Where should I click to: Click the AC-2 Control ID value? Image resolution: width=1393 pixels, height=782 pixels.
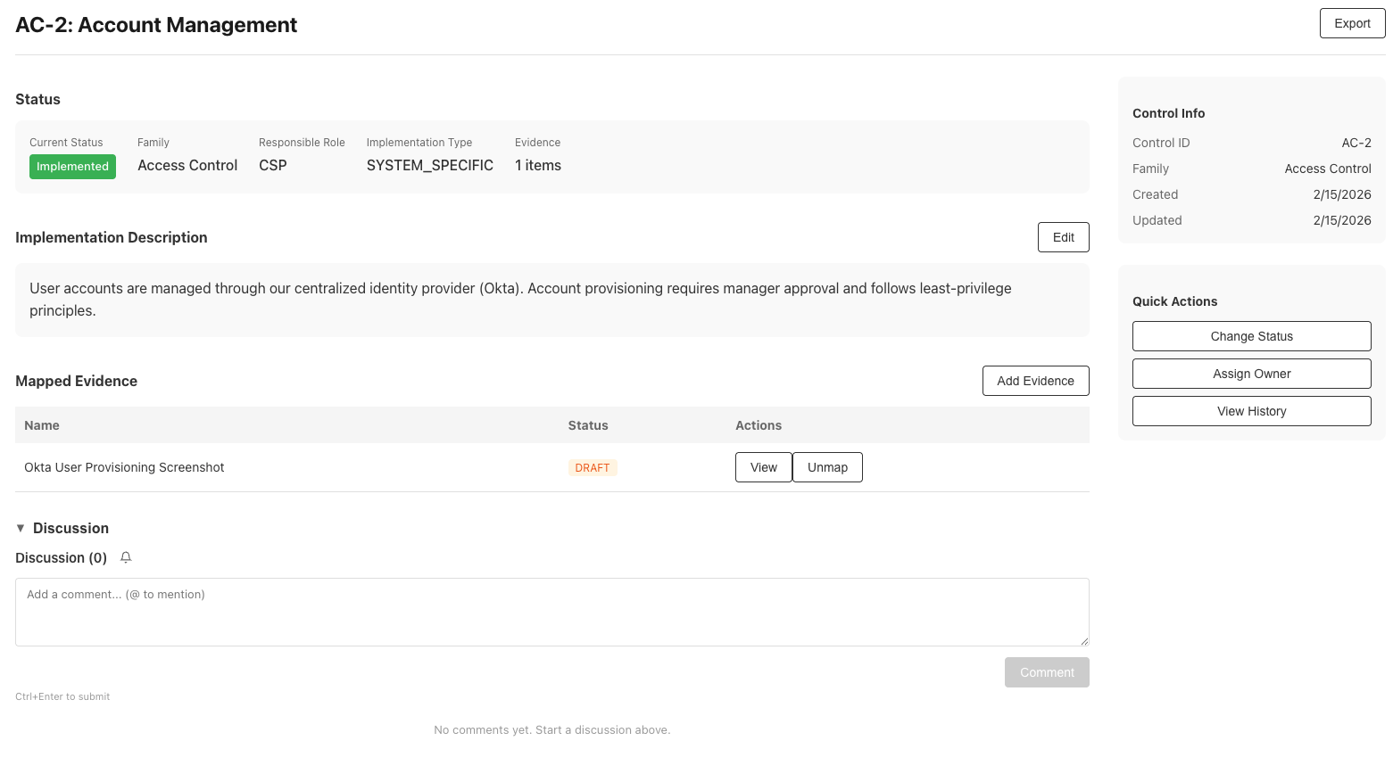coord(1356,143)
